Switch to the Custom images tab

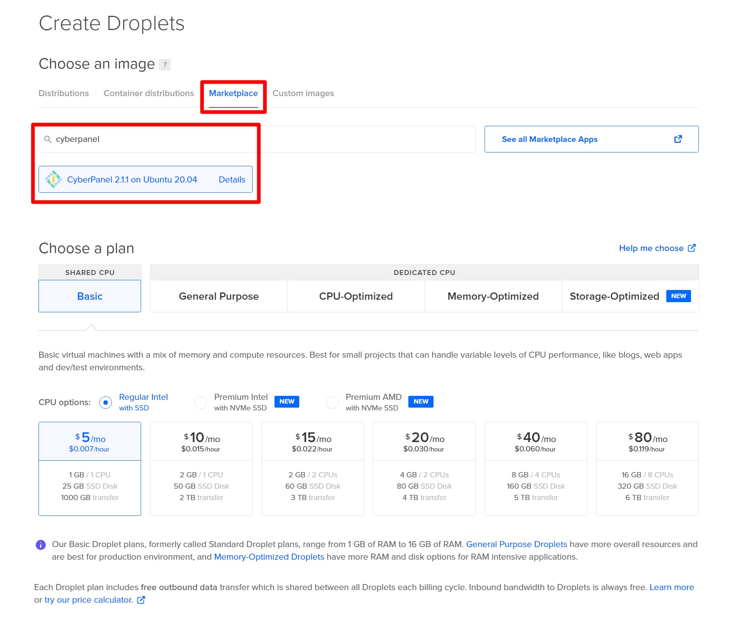click(303, 93)
